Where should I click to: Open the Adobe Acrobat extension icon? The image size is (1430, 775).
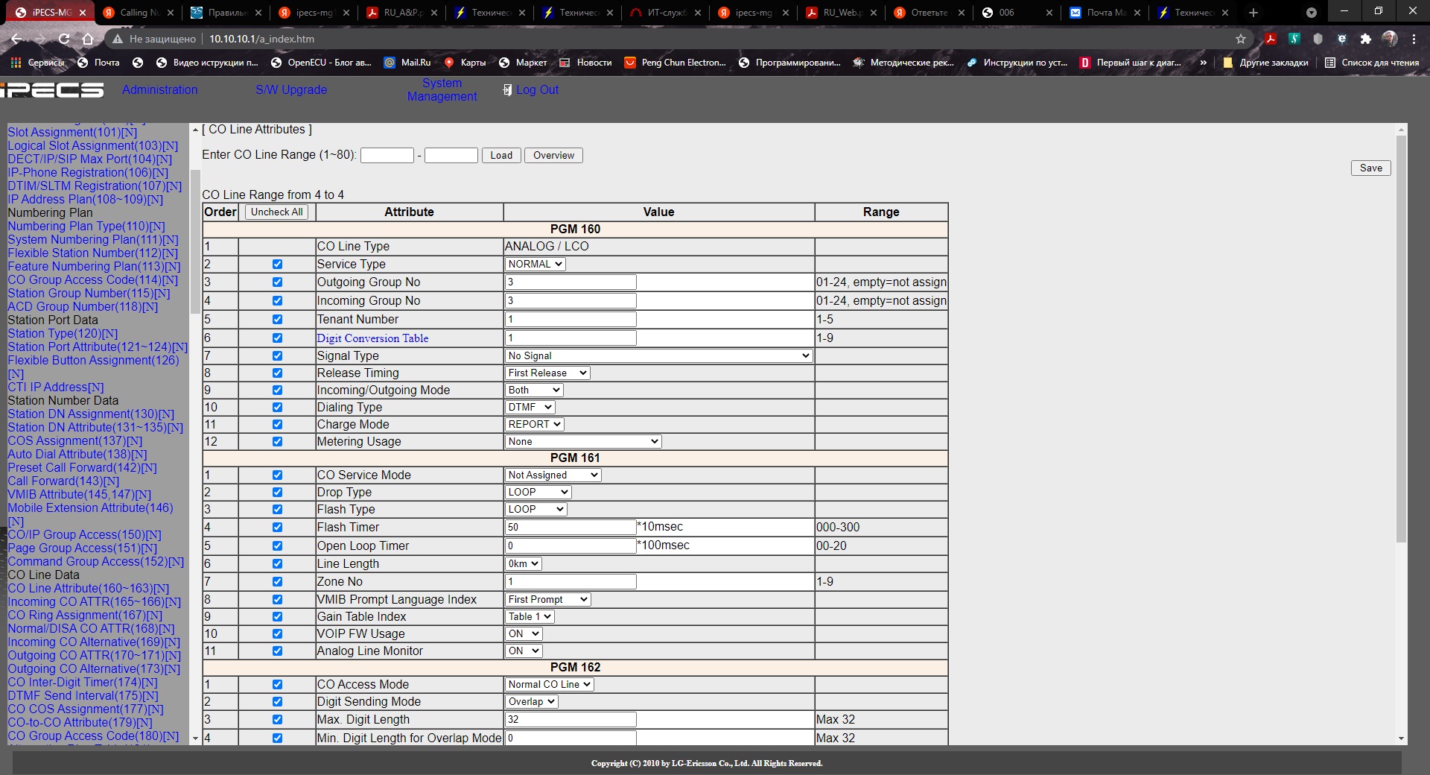1271,39
